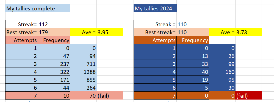Select the frequency cell showing 322
The height and width of the screenshot is (102, 274).
[54, 72]
